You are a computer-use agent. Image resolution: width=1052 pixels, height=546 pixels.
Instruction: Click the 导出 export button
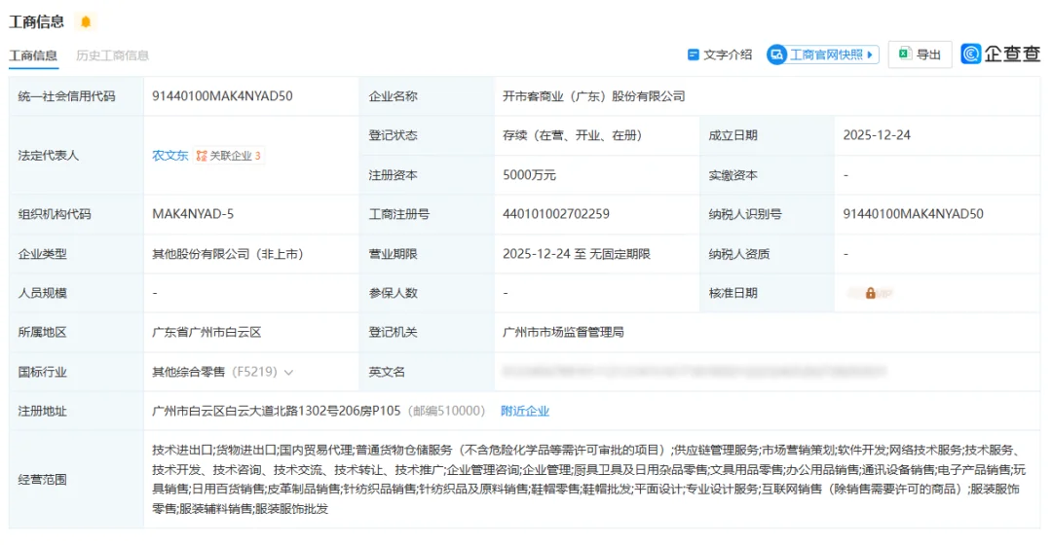[x=920, y=55]
